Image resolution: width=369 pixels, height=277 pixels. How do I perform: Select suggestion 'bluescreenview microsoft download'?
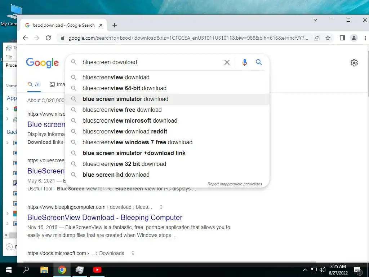coord(167,120)
